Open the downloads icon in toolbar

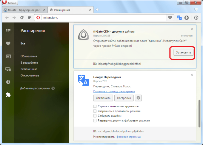point(196,18)
